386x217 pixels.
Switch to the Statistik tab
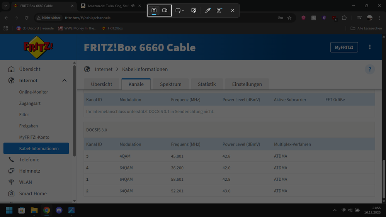click(207, 84)
